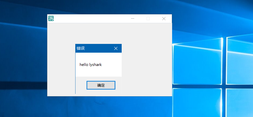Image resolution: width=253 pixels, height=117 pixels.
Task: Close the main application window
Action: click(164, 19)
